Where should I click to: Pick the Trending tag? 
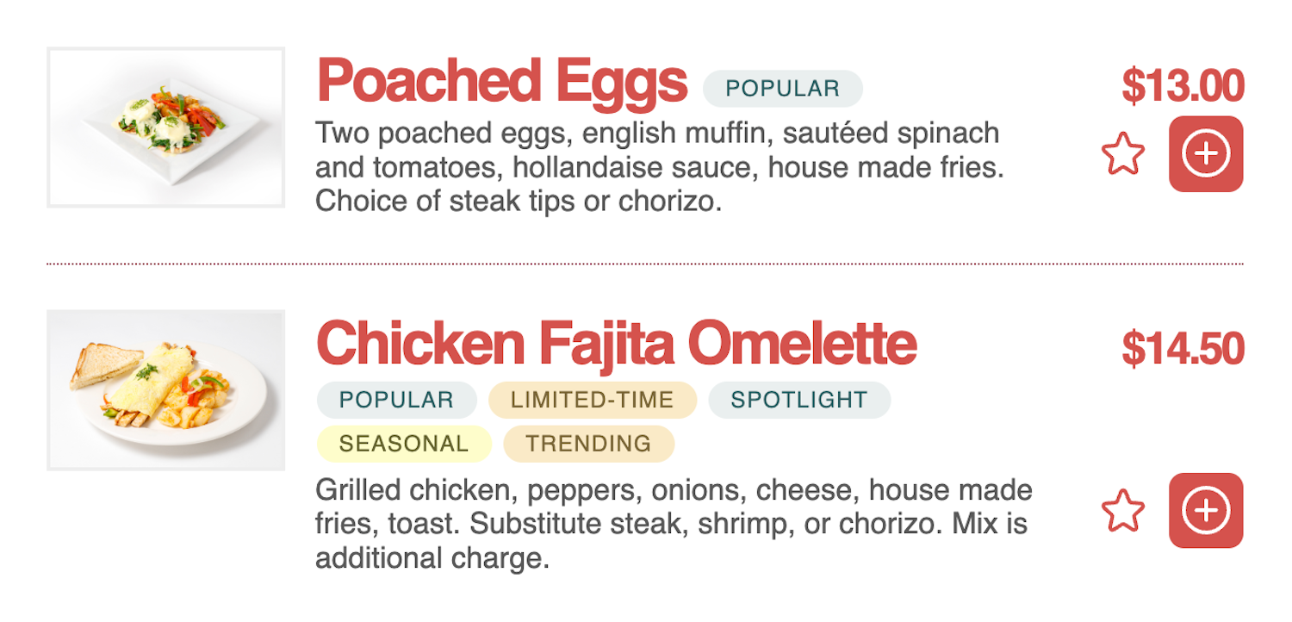(x=588, y=444)
